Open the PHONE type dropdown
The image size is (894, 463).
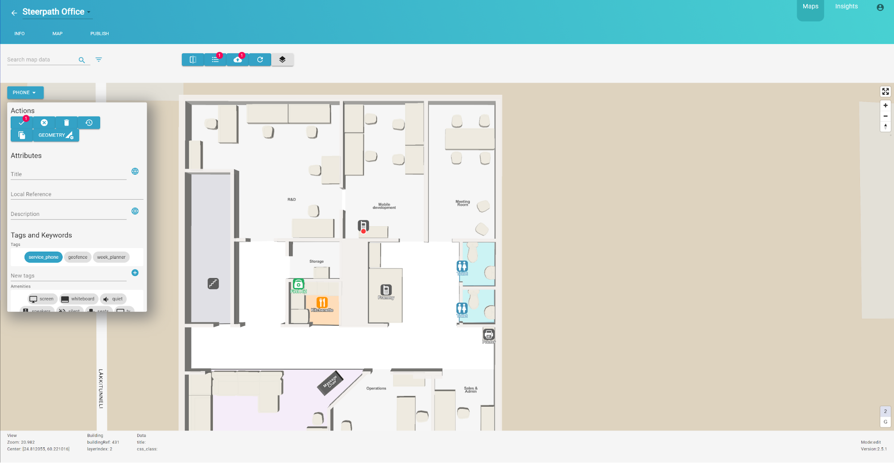[x=25, y=93]
